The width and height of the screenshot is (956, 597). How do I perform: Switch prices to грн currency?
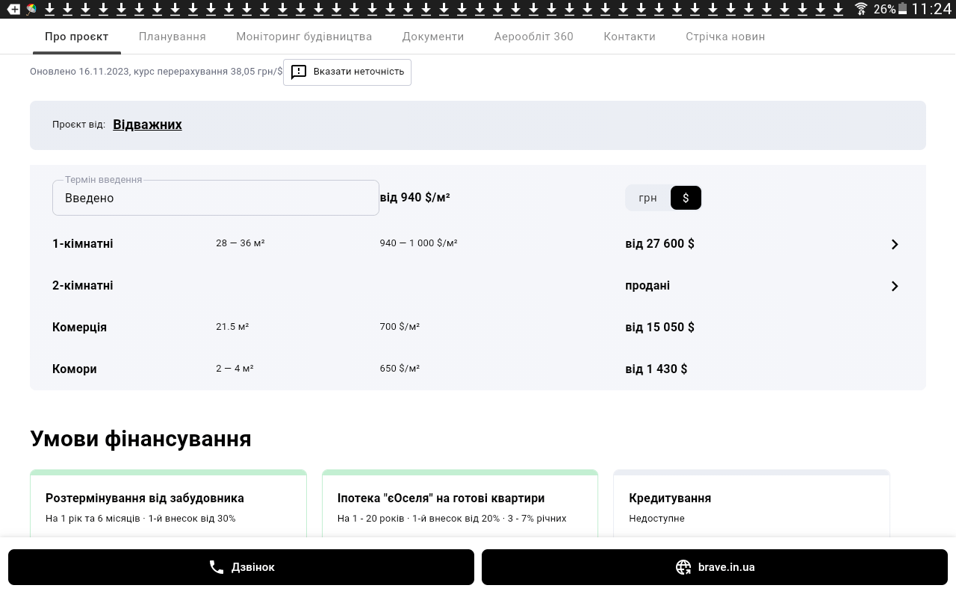tap(648, 198)
